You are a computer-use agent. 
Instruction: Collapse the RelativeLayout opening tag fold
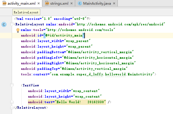click(x=12, y=24)
